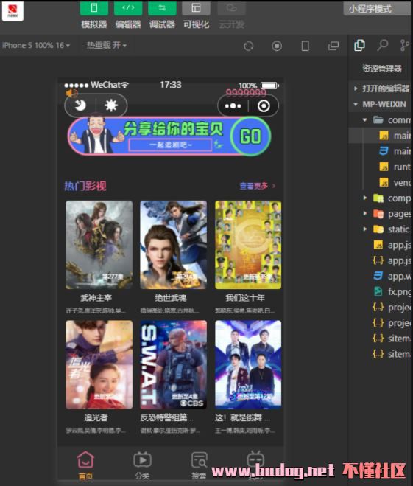
Task: Open the 小程序模式 mode dropdown
Action: [377, 9]
